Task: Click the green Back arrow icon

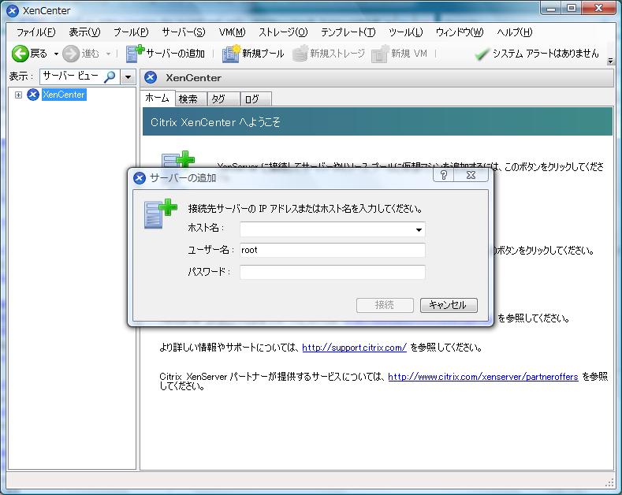Action: 20,54
